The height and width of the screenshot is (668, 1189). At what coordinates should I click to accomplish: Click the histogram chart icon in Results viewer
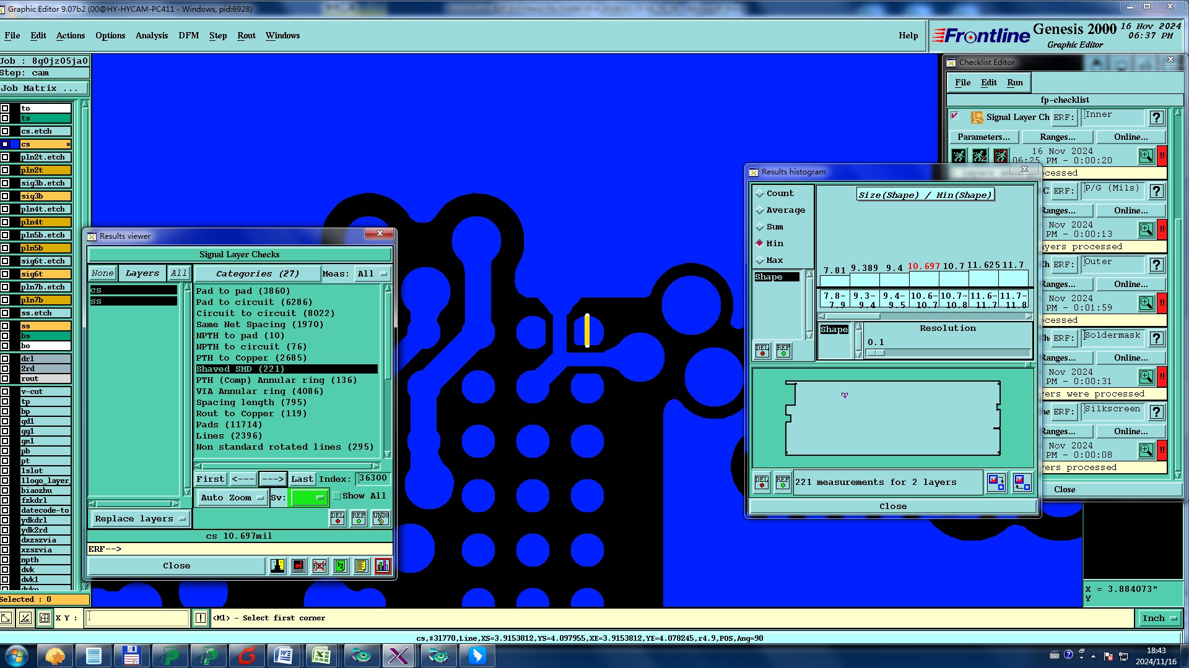(383, 565)
